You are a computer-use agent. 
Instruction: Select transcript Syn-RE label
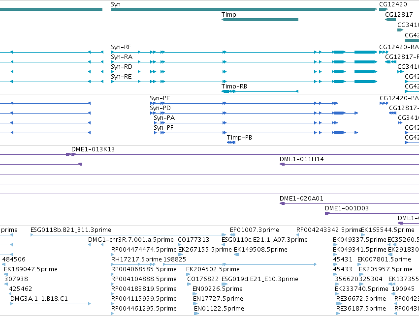(x=121, y=77)
